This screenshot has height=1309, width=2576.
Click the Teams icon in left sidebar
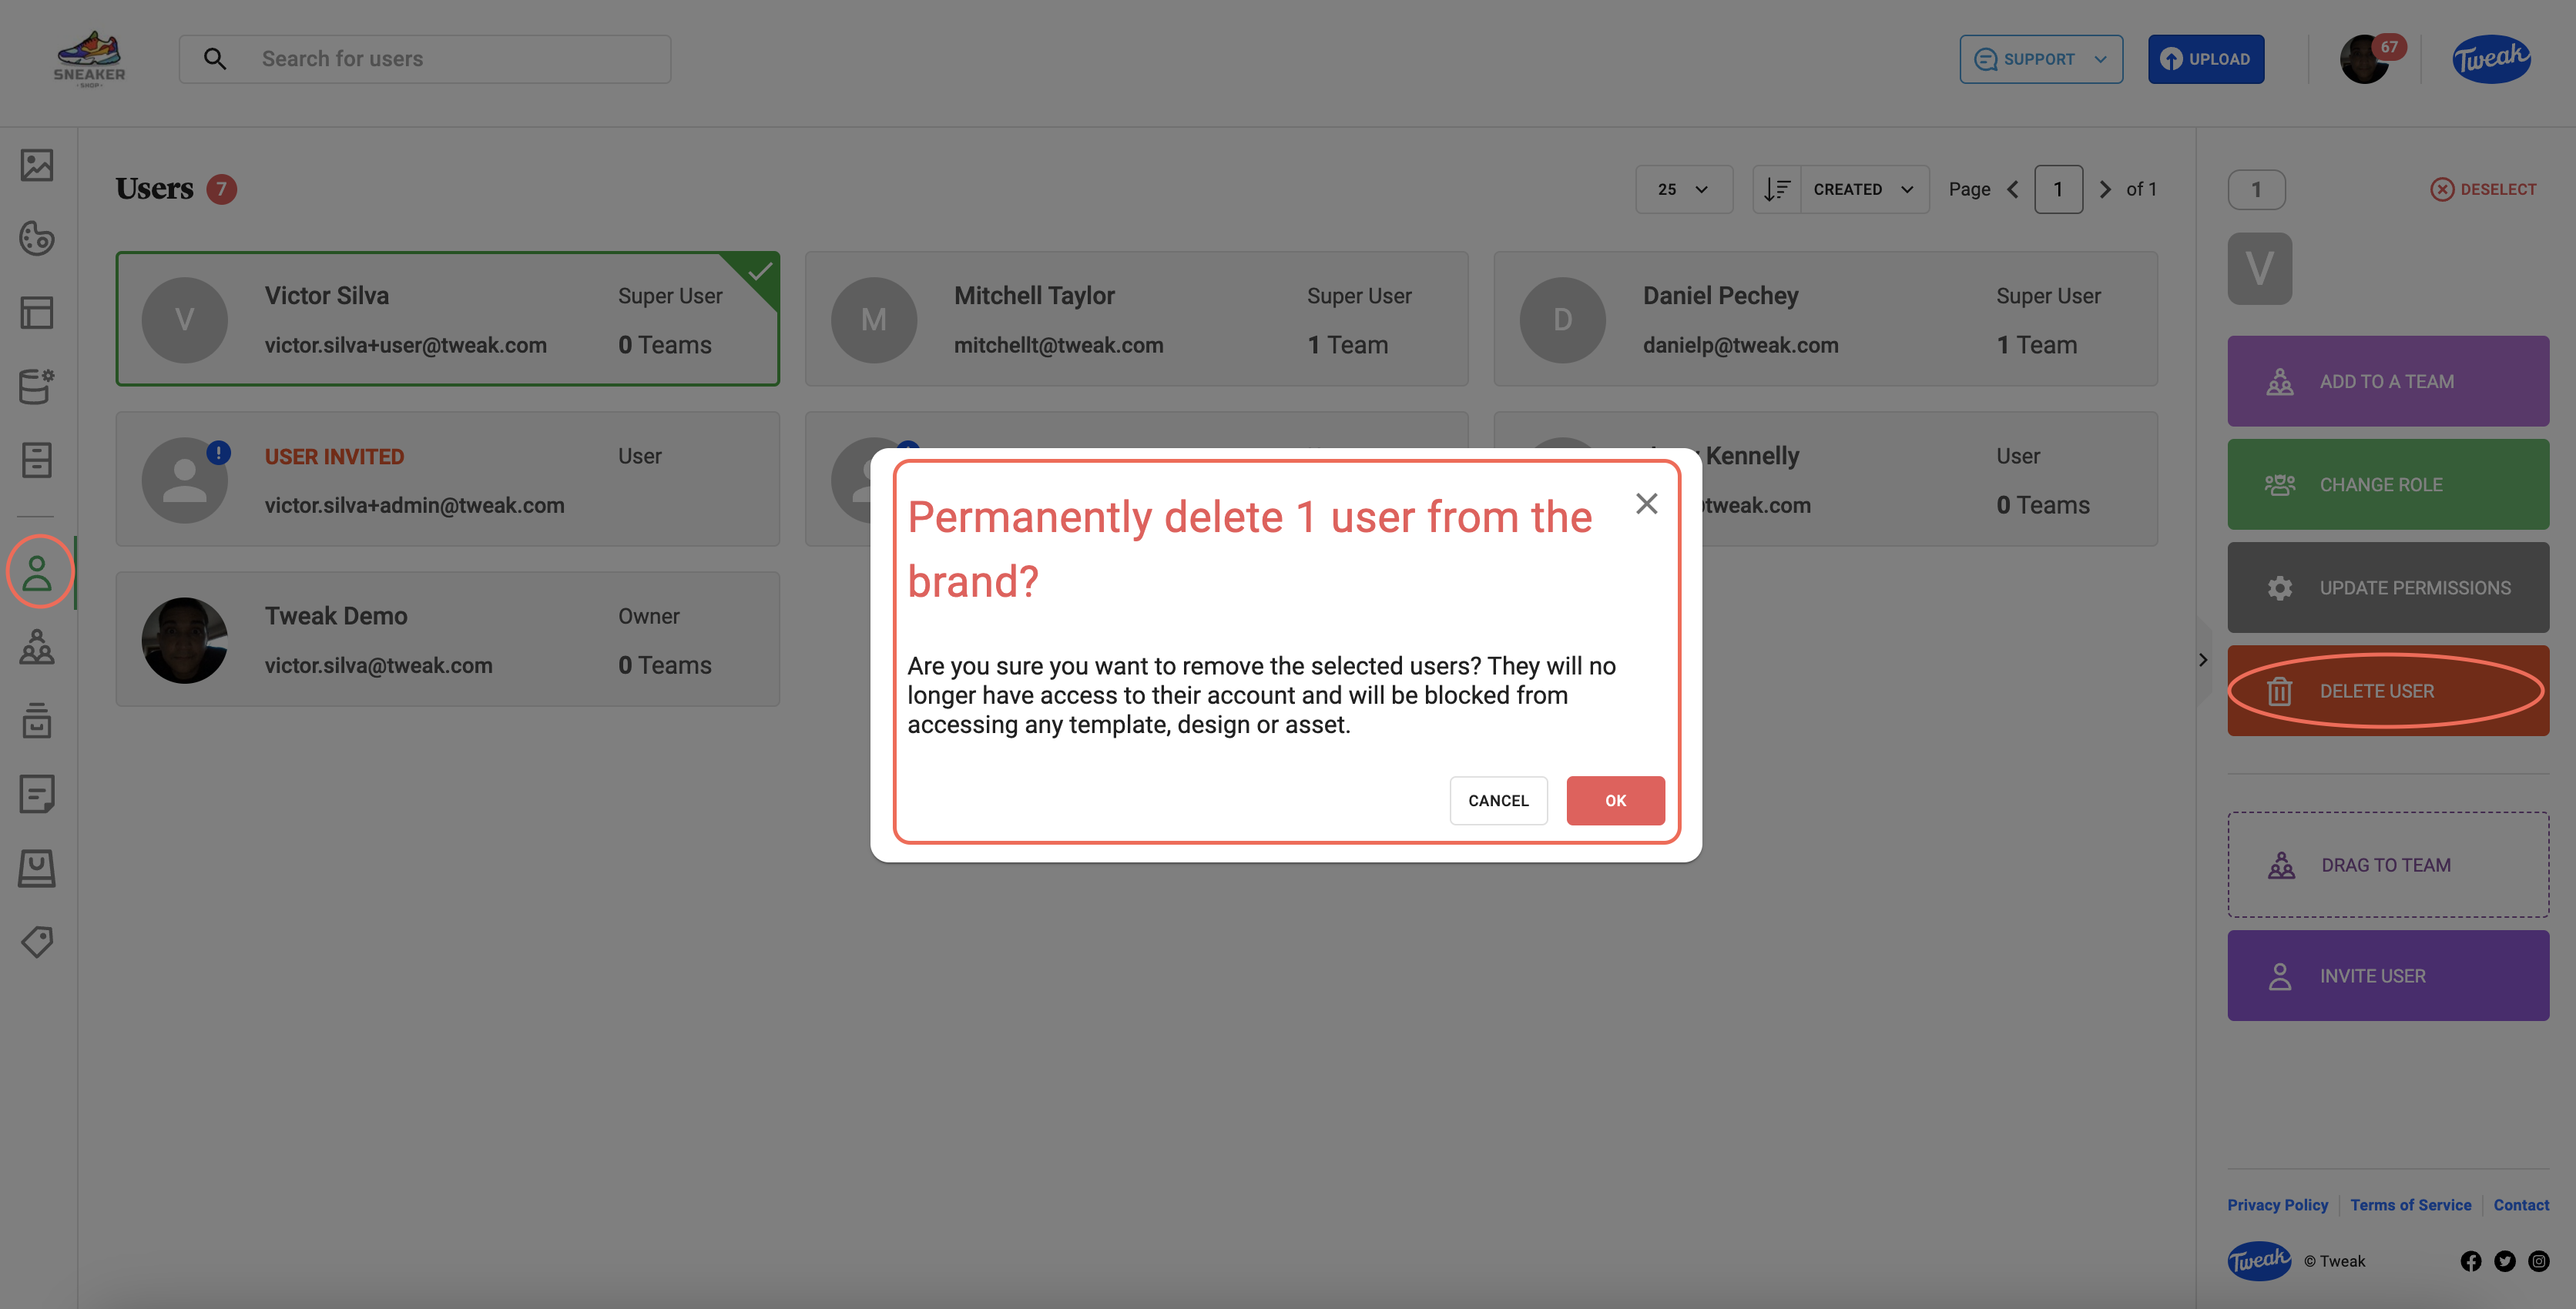pos(37,648)
